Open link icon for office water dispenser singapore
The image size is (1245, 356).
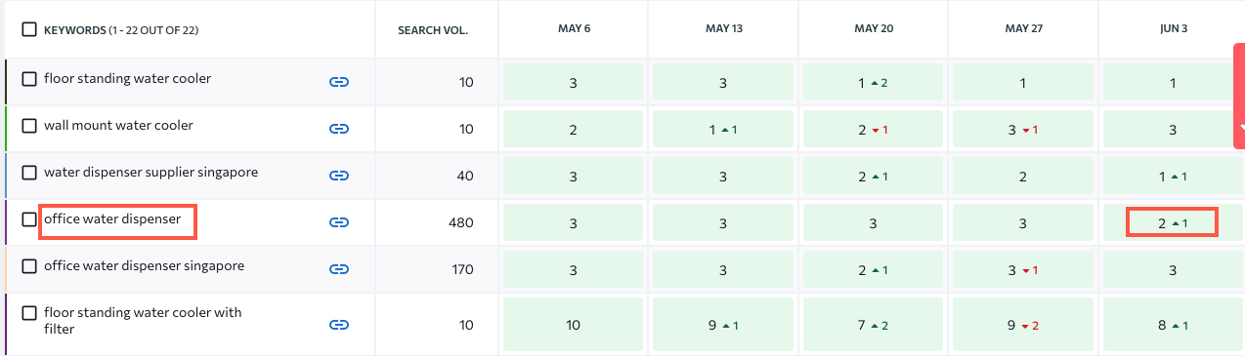[339, 269]
